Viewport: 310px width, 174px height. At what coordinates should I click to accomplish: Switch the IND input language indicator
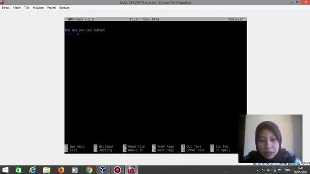tap(287, 170)
